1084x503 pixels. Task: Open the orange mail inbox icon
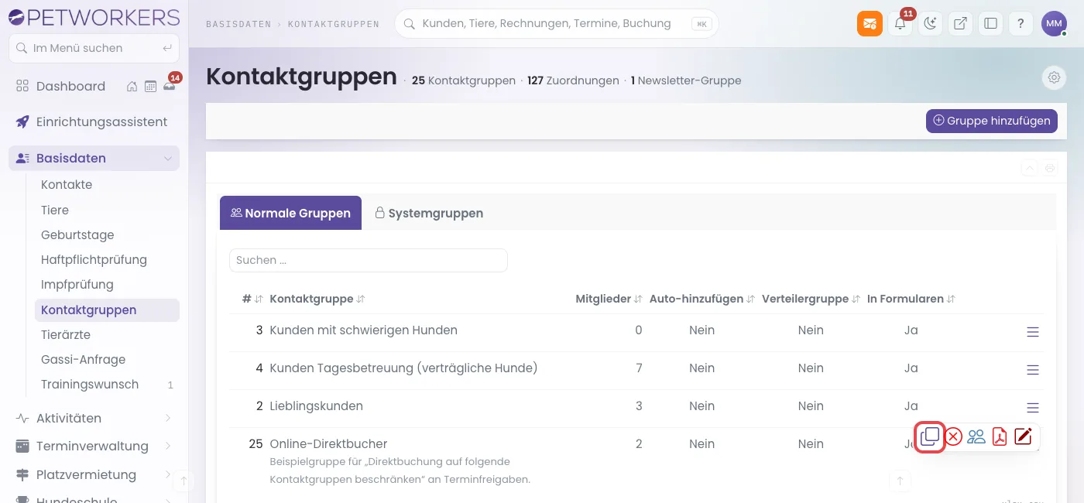pos(870,23)
